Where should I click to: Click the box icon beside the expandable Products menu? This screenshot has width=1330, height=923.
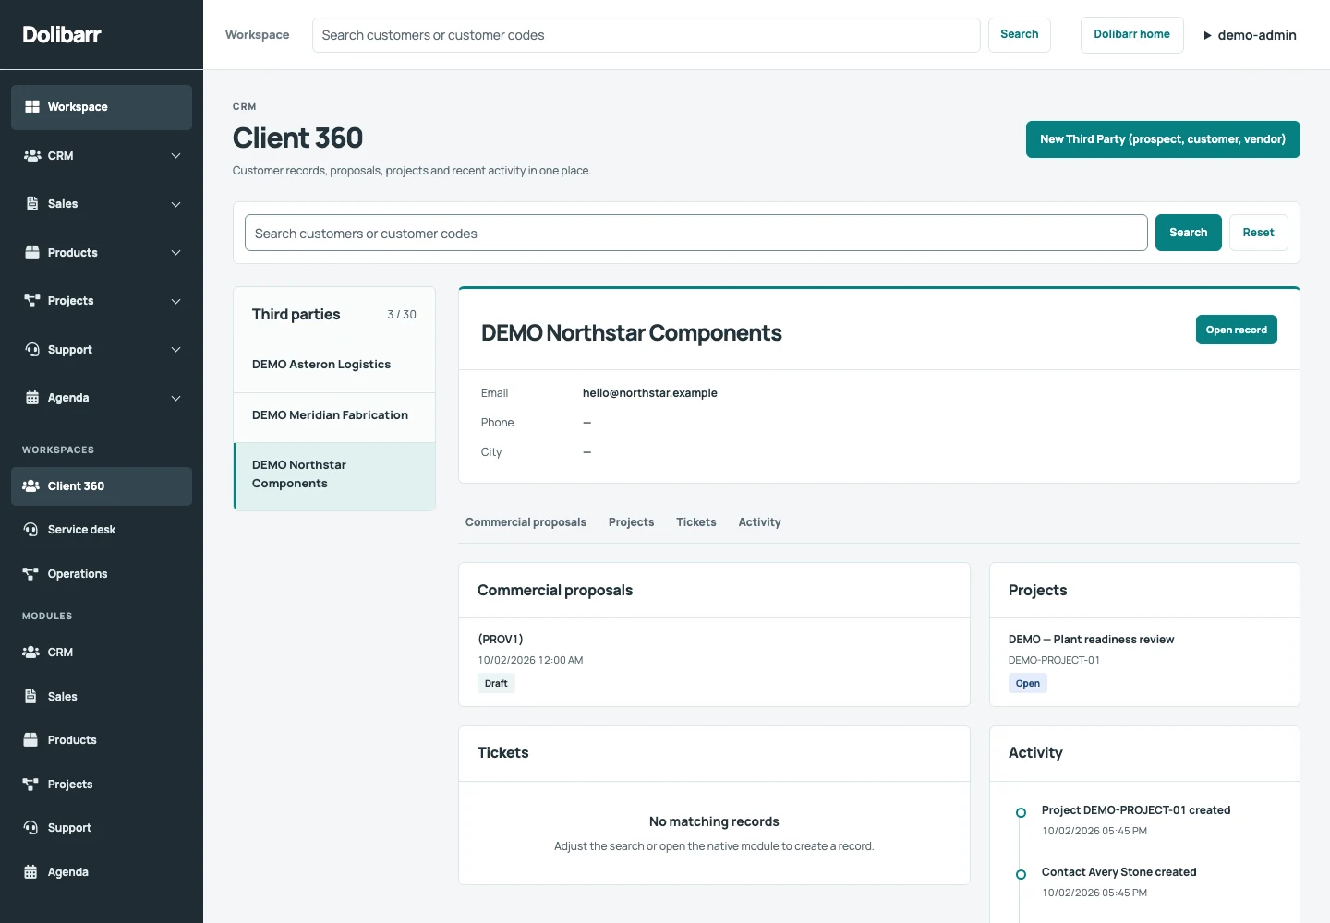(32, 253)
